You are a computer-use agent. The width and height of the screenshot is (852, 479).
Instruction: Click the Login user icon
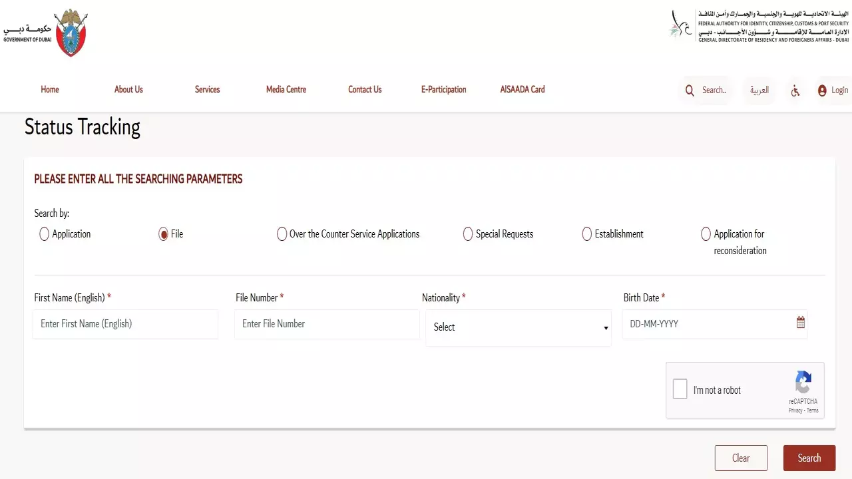(822, 90)
